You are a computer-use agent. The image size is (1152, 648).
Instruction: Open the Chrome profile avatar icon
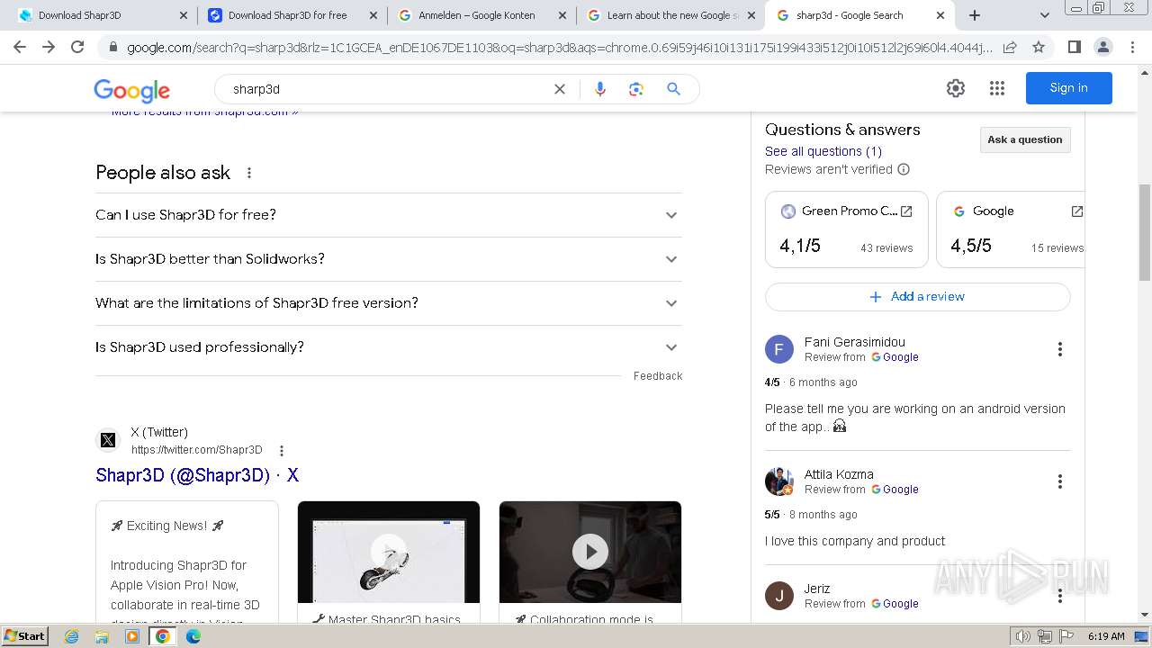1102,47
